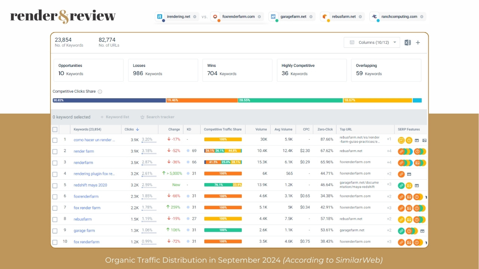479x269 pixels.
Task: Click the green link icon in garage farm row
Action: coord(401,231)
